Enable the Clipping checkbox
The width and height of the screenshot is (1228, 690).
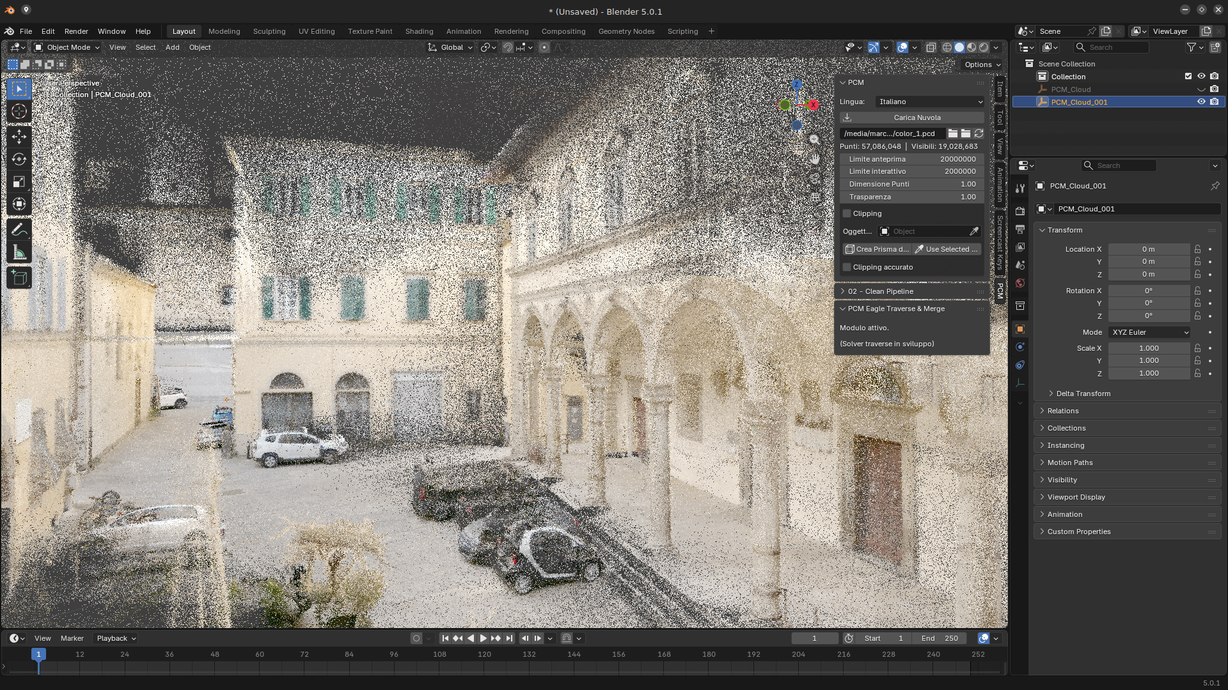[847, 213]
